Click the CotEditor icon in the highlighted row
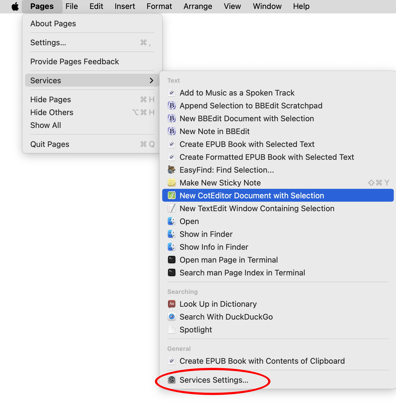The height and width of the screenshot is (419, 396). (172, 196)
